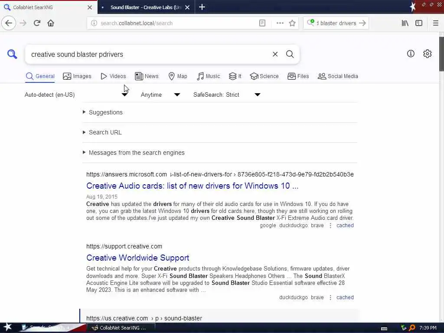Switch to News category

click(147, 76)
